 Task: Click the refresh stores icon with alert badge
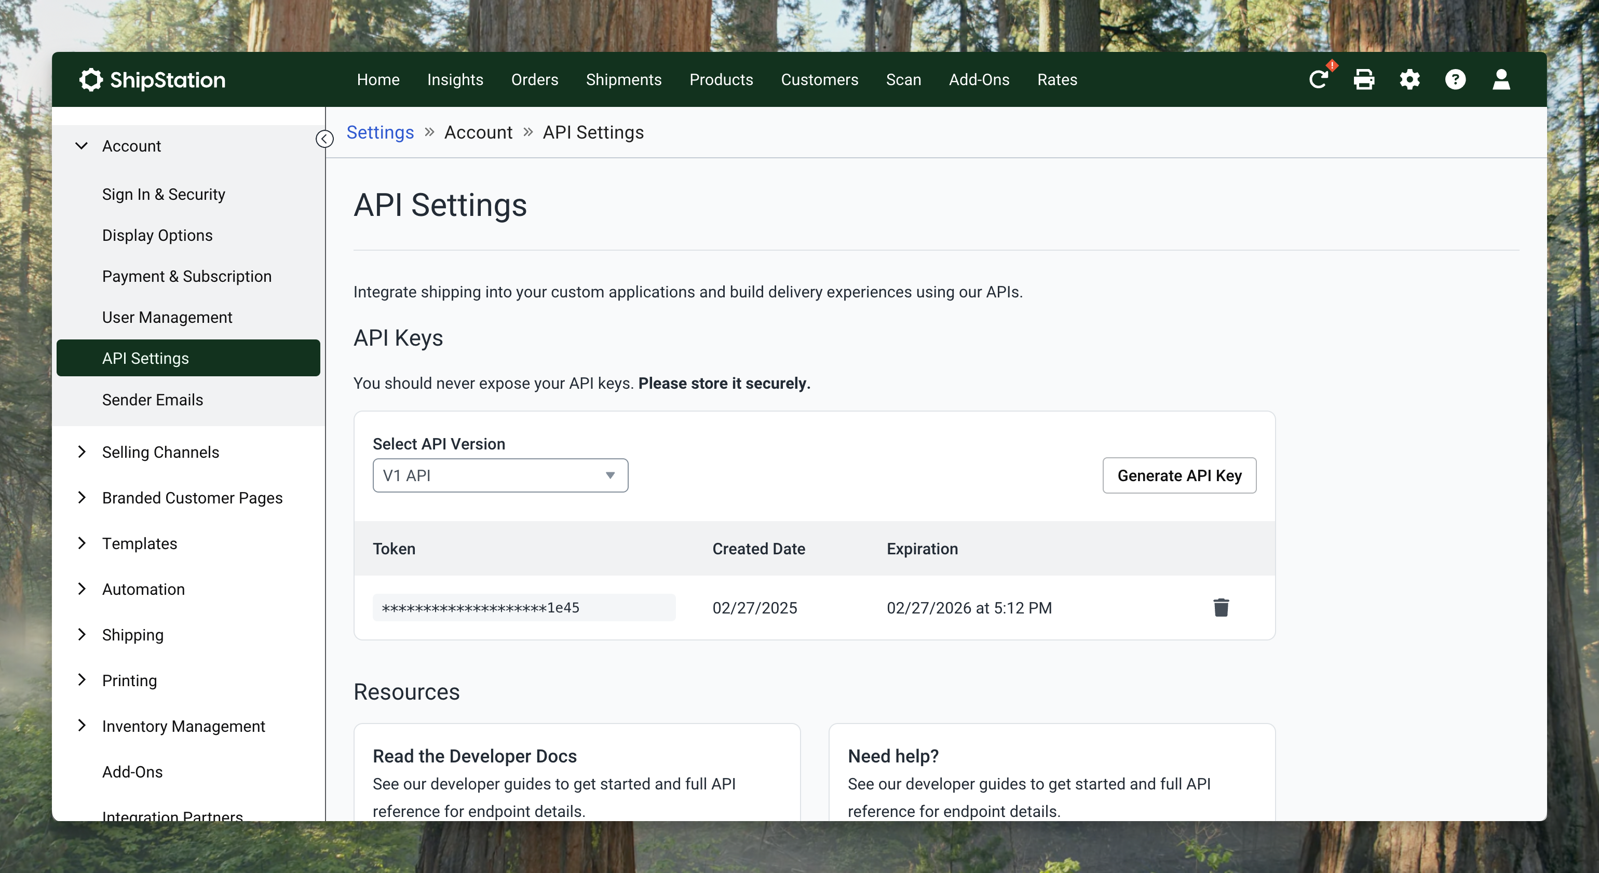(1319, 79)
